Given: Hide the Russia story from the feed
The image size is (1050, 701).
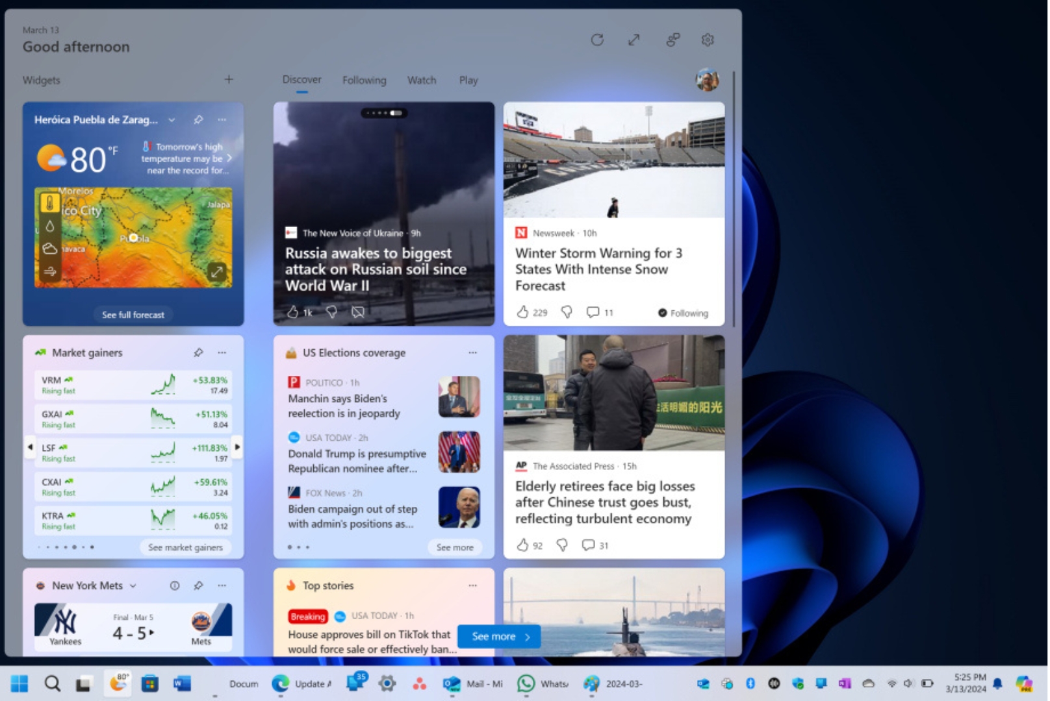Looking at the screenshot, I should 357,312.
